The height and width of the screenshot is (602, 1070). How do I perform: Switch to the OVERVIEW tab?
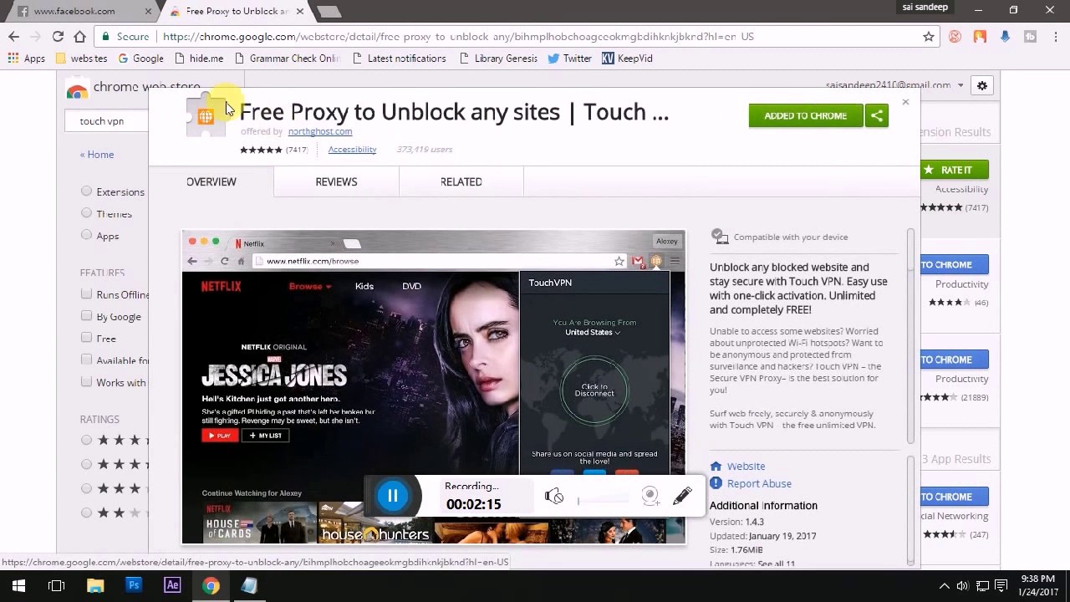(x=211, y=181)
